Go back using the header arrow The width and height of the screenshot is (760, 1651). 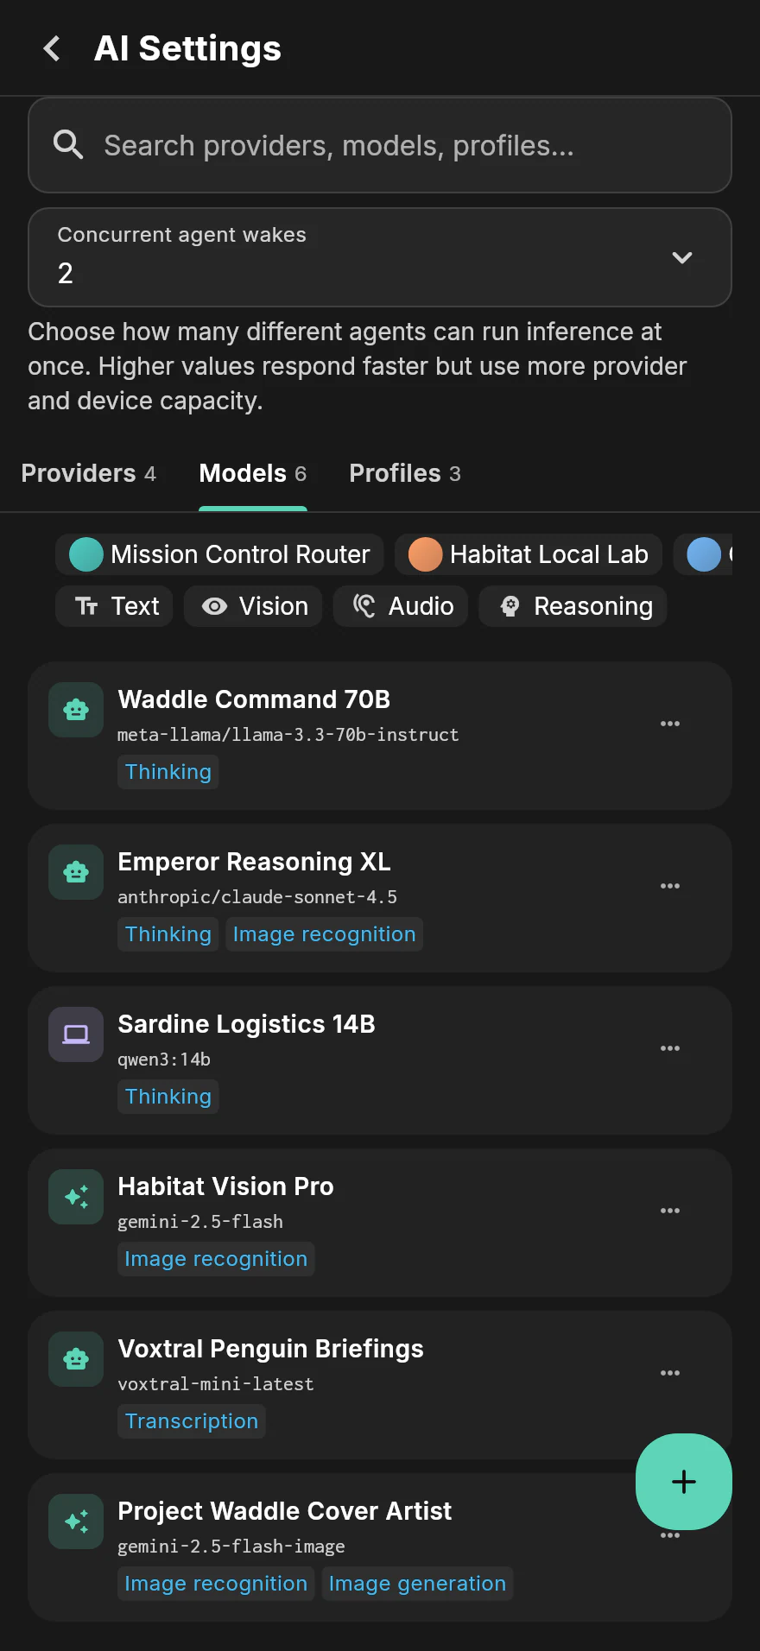click(x=52, y=48)
